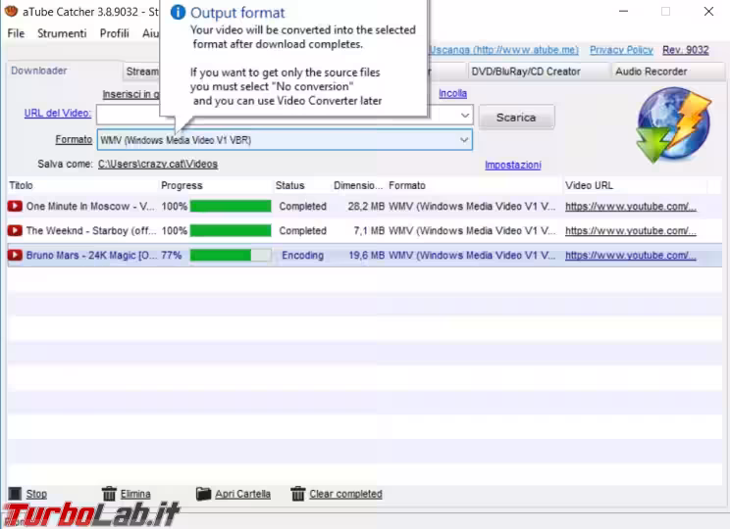
Task: Open the Strumenti menu
Action: coord(62,33)
